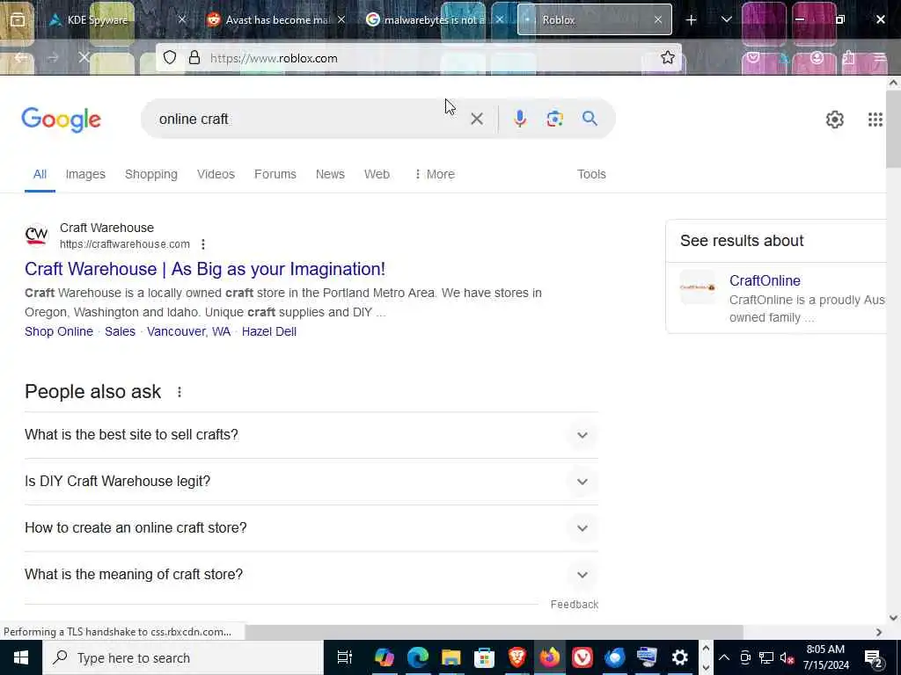Select the News search filter

click(x=330, y=175)
